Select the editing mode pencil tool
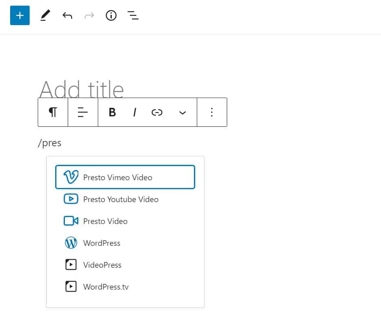The image size is (381, 322). click(x=45, y=15)
